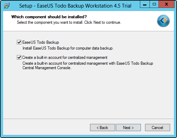
Task: Click the setup installer icon in title bar
Action: point(7,6)
